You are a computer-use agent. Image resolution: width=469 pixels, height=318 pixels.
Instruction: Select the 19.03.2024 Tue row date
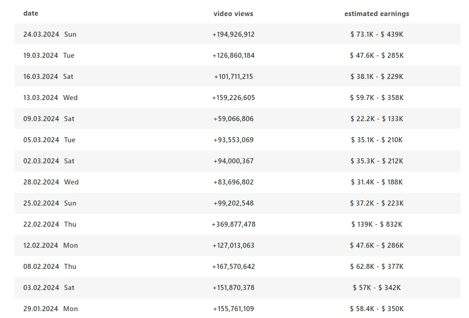(x=49, y=56)
